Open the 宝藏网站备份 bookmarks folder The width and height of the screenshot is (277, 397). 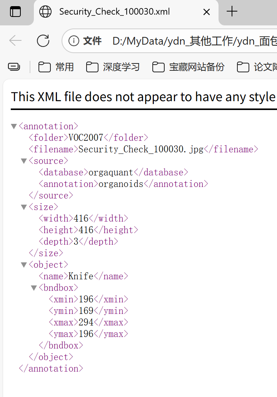(188, 67)
